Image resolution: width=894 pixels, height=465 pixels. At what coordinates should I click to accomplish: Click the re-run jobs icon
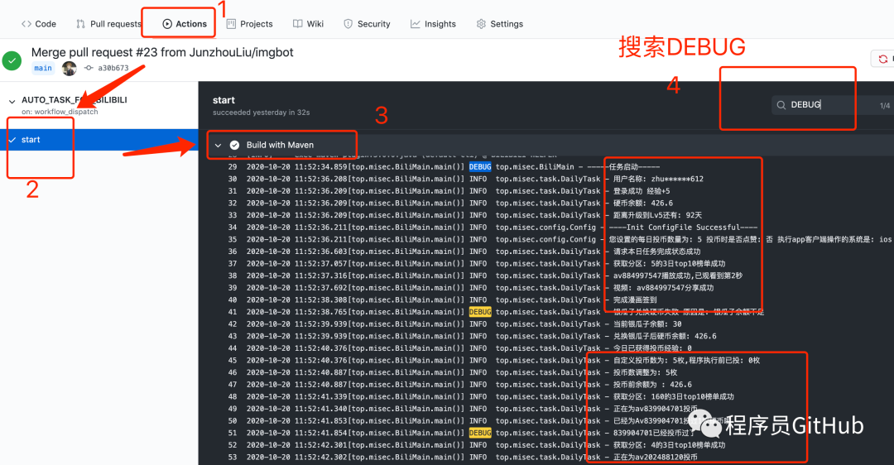pos(883,59)
